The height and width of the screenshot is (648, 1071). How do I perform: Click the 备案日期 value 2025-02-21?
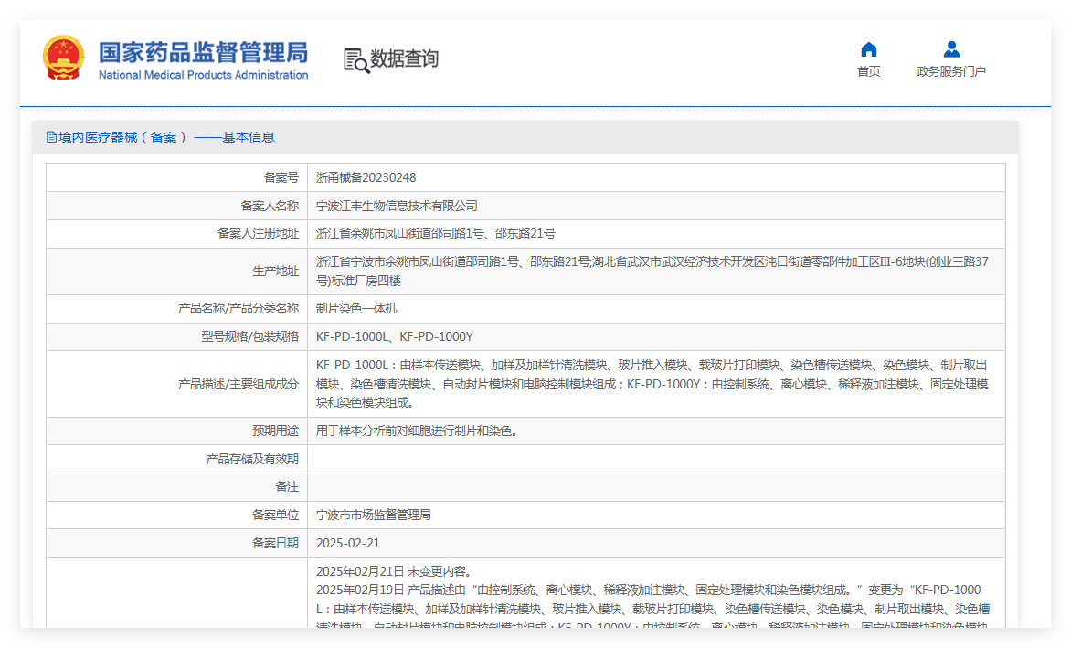(347, 543)
